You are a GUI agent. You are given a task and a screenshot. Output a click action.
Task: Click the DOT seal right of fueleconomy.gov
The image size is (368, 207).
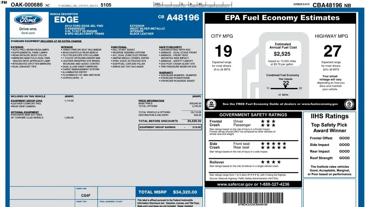pyautogui.click(x=349, y=104)
